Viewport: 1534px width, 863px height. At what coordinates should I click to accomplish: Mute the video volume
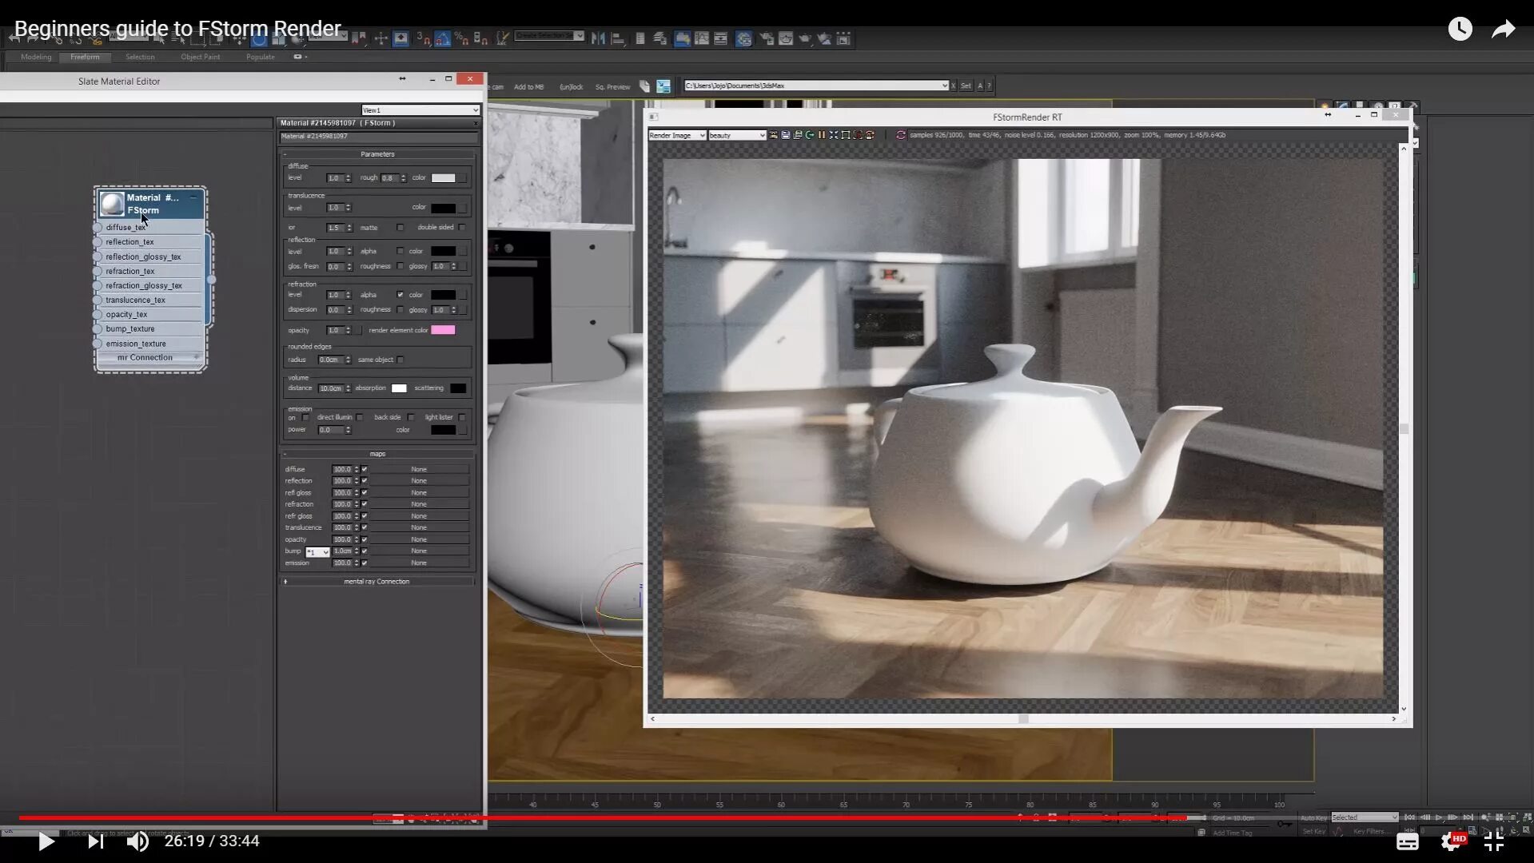(x=137, y=841)
